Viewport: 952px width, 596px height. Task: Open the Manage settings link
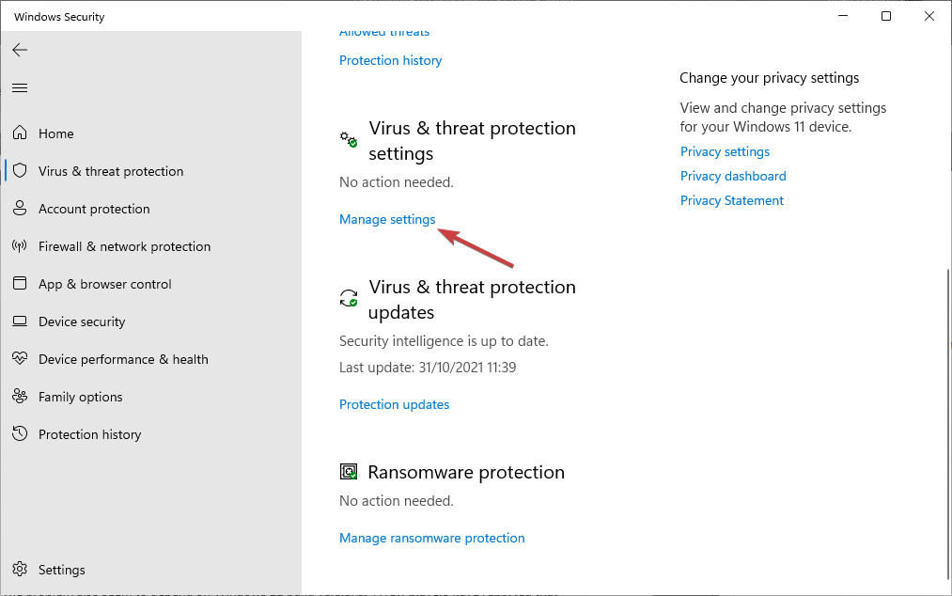387,219
